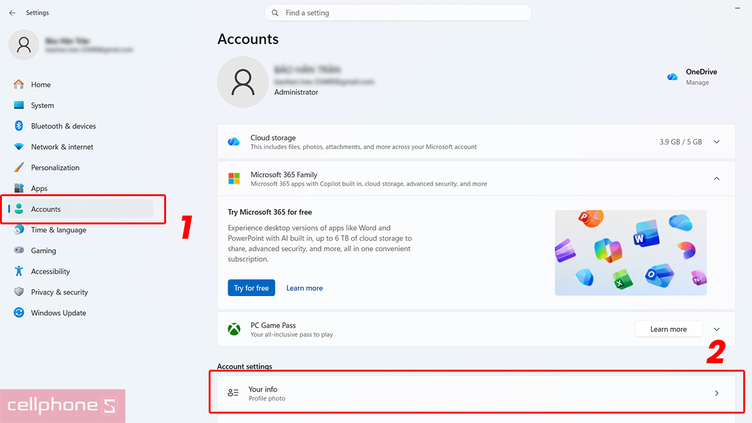Click the large profile avatar under Accounts
The width and height of the screenshot is (752, 423).
[x=243, y=82]
